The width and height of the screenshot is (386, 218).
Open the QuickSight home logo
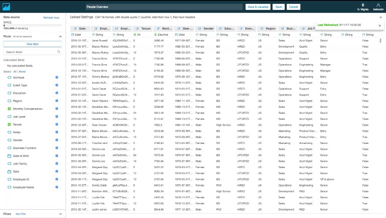tap(6, 7)
